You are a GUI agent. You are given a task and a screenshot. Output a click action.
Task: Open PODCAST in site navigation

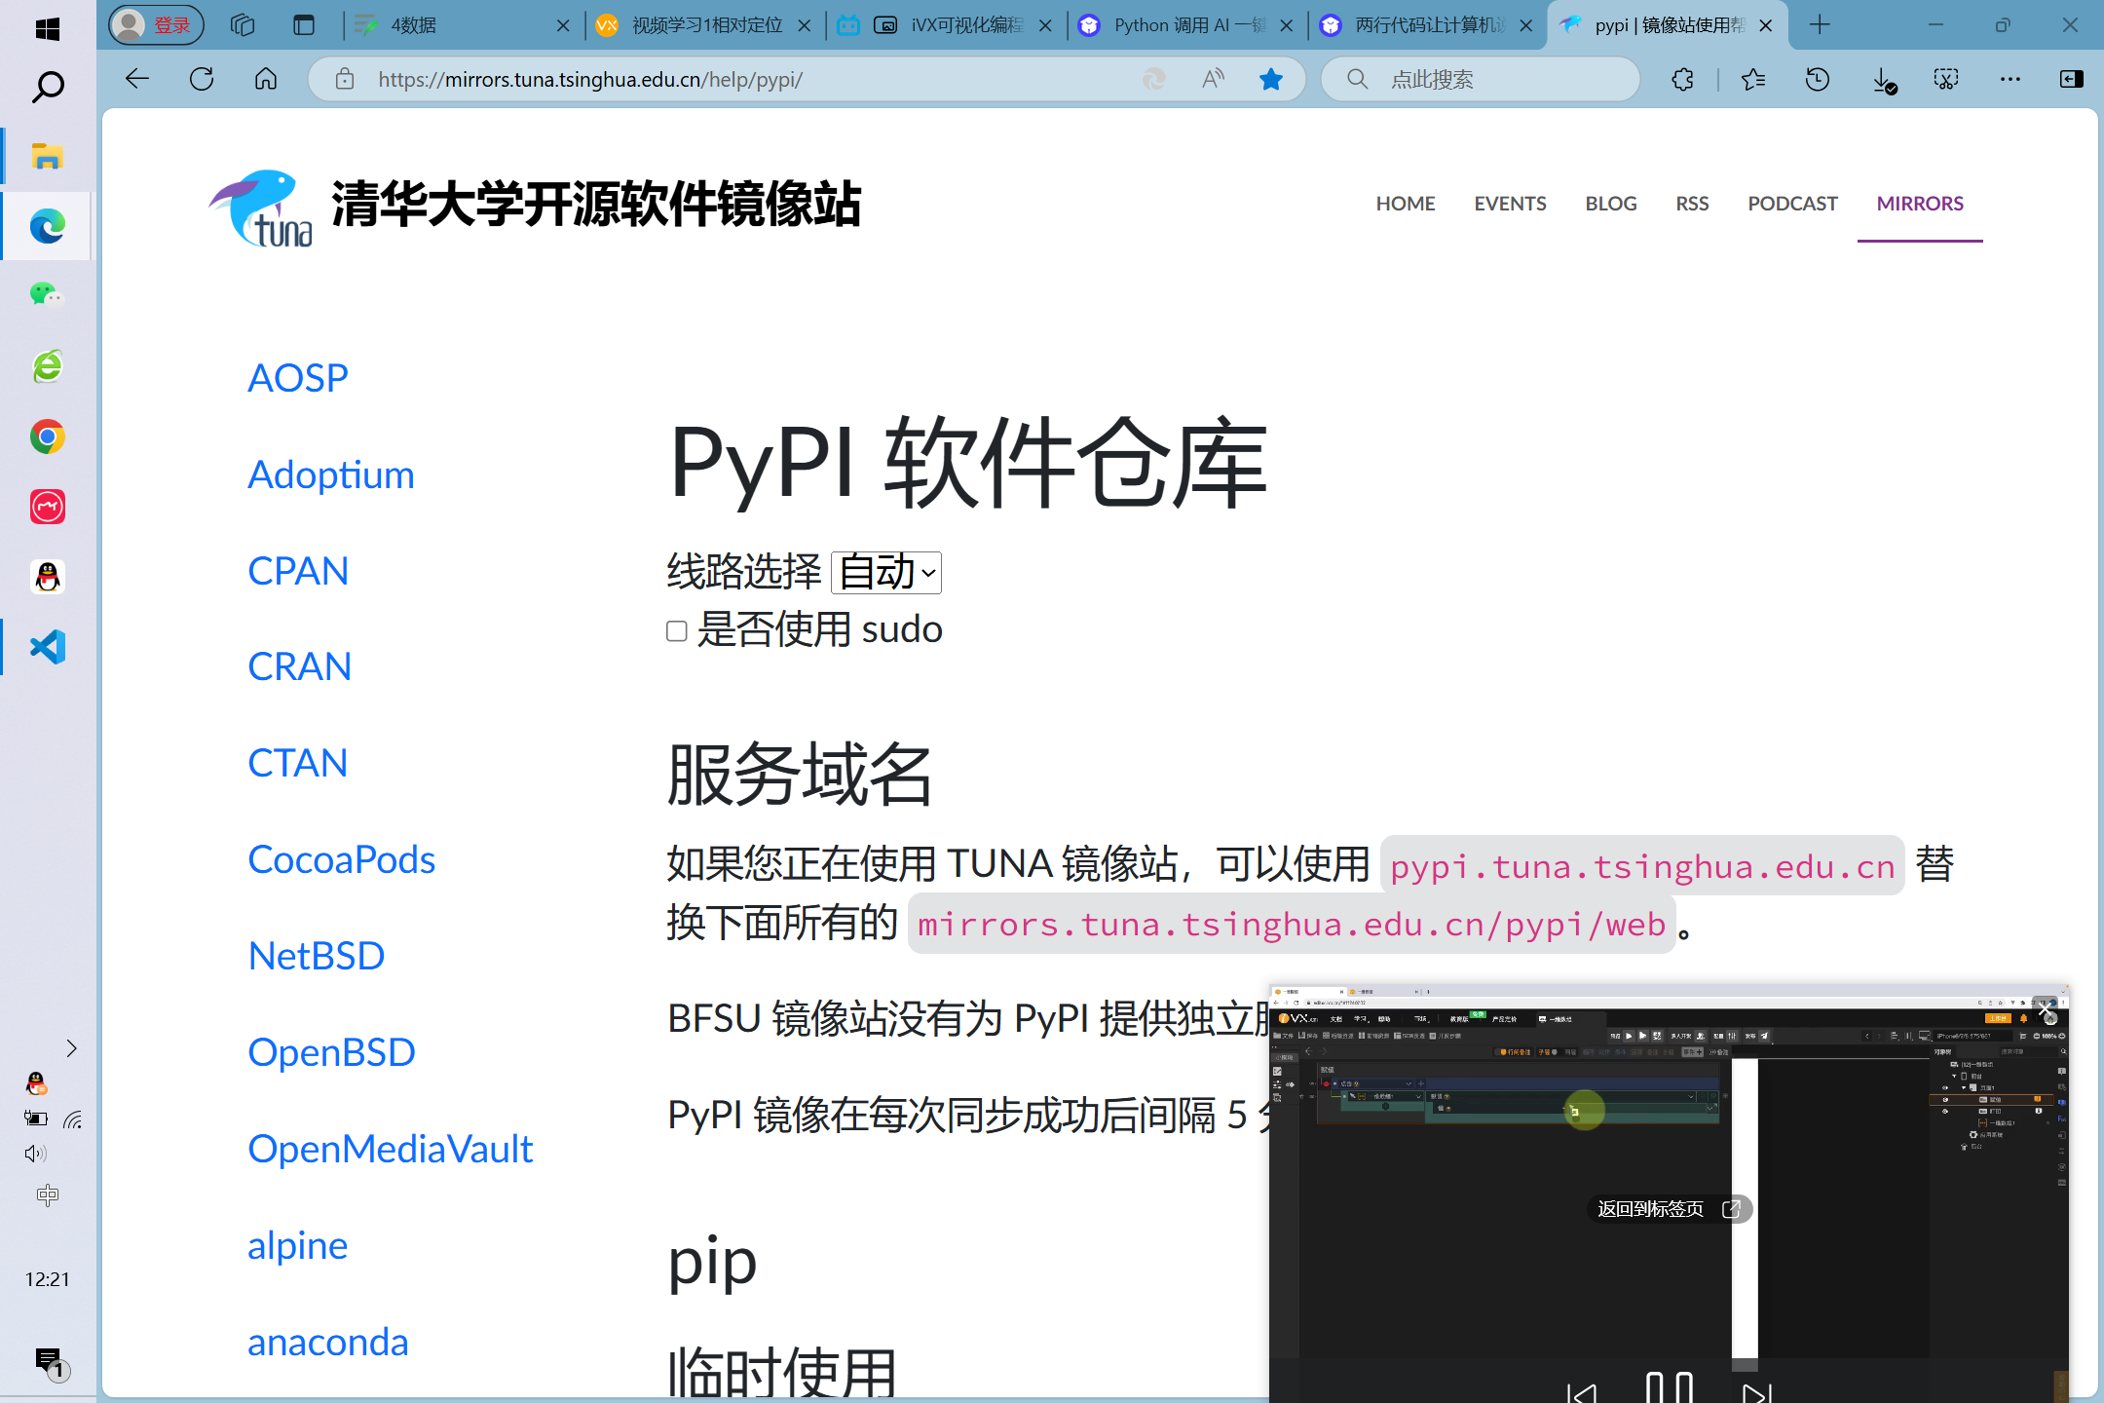[1792, 204]
